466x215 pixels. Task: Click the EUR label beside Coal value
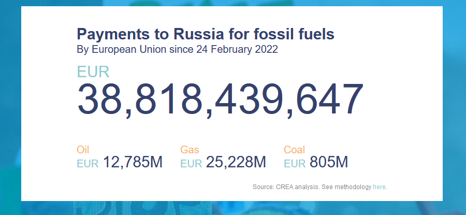click(x=295, y=164)
